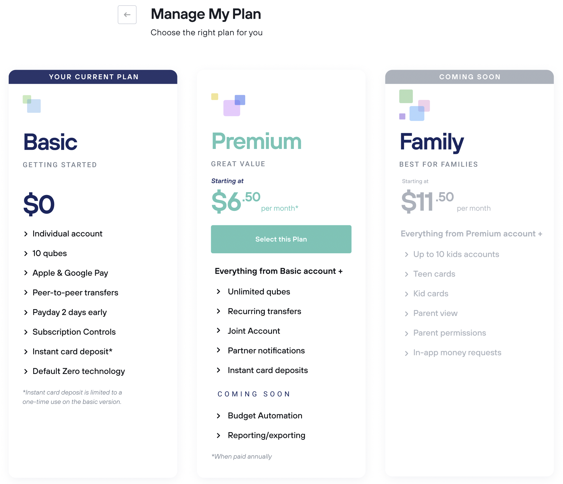Click the Family plan squares logo

click(414, 105)
